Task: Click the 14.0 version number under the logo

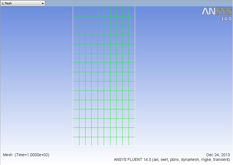Action: tap(226, 19)
